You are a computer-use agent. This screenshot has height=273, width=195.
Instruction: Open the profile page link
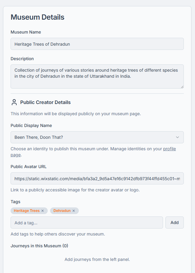pyautogui.click(x=169, y=149)
